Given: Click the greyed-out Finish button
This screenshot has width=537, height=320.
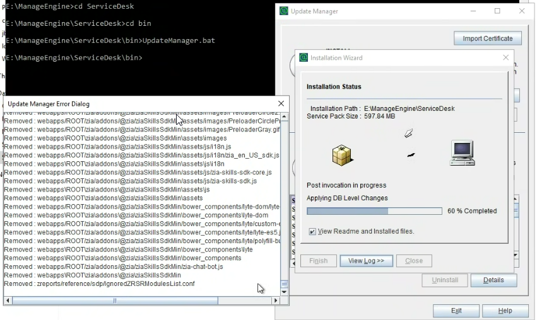Looking at the screenshot, I should coord(319,261).
